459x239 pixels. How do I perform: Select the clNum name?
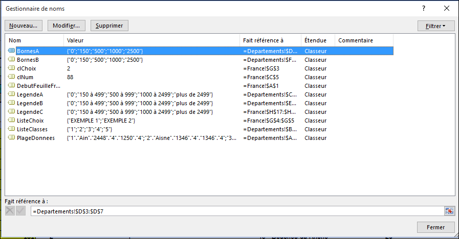point(25,77)
